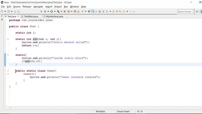Open the Window menu
The image size is (202, 114).
[x=74, y=7]
